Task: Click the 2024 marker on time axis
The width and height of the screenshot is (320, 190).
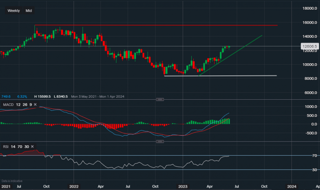Action: point(292,186)
